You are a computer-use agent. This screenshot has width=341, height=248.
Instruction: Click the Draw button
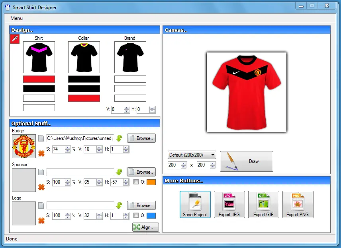247,161
